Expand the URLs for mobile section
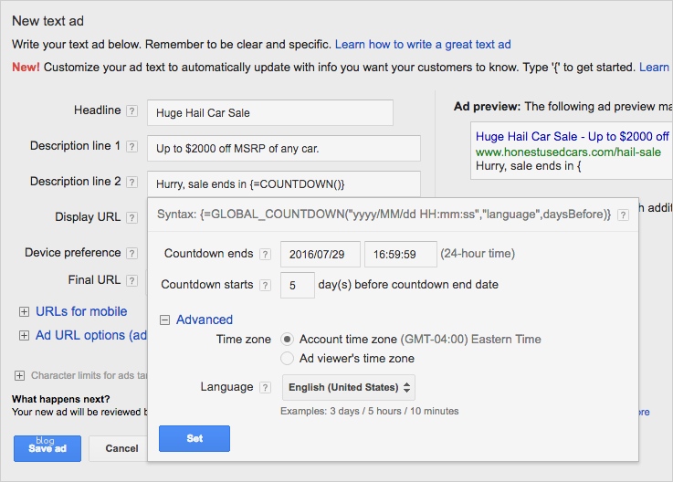Screen dimensions: 673x482 pos(24,312)
